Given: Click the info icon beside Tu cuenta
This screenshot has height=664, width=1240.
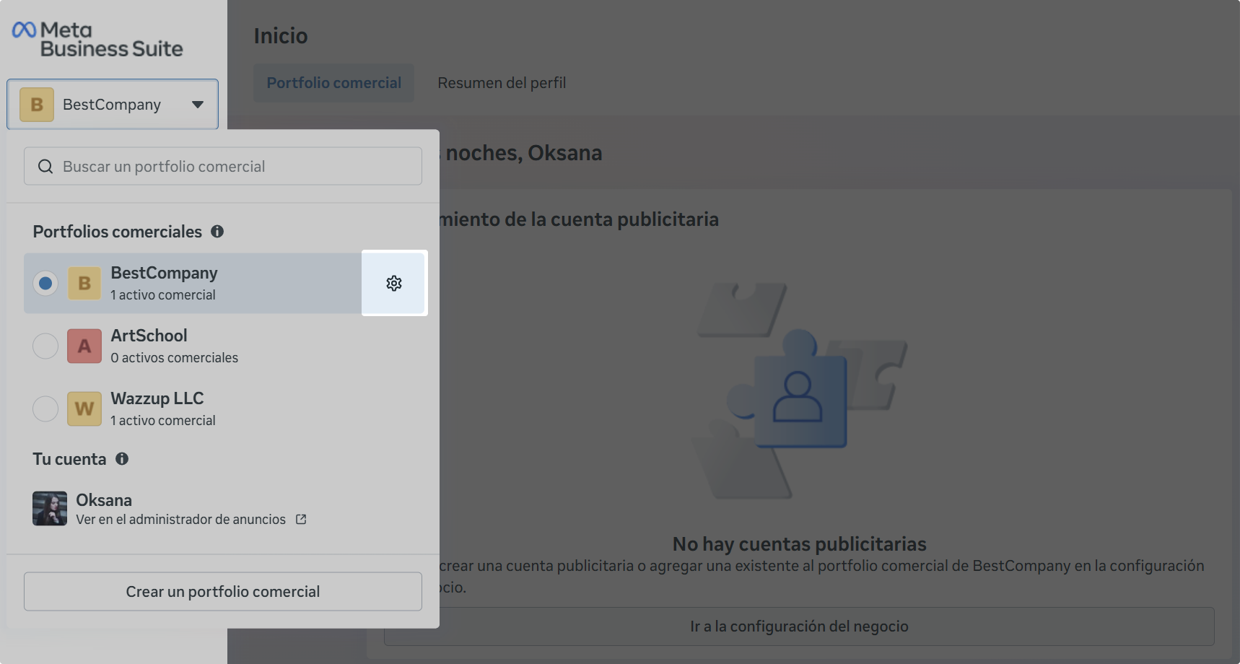Looking at the screenshot, I should [122, 459].
